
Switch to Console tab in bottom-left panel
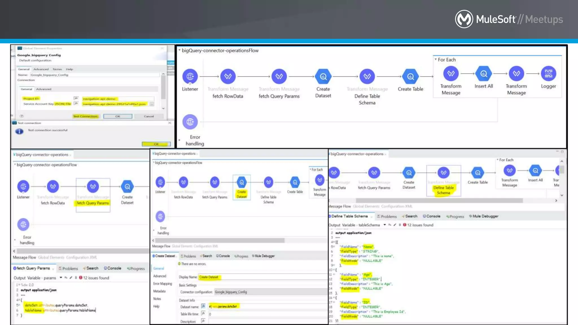112,268
